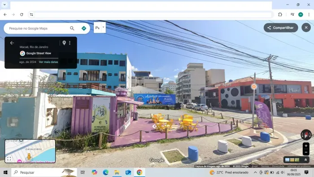
Task: Click Chrome's forward arrow
Action: 13,14
